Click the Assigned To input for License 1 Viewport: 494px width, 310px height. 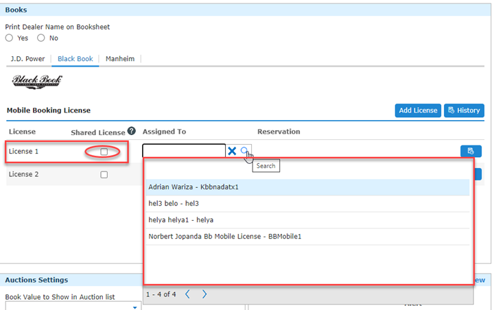click(x=184, y=151)
